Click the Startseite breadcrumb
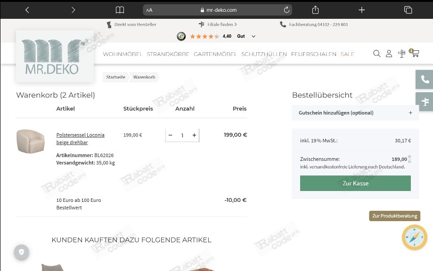Screen dimensions: 433x271 pos(116,77)
